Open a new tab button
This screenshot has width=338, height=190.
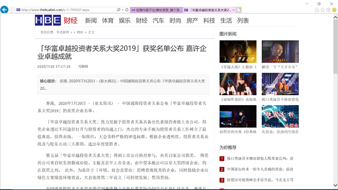[239, 10]
